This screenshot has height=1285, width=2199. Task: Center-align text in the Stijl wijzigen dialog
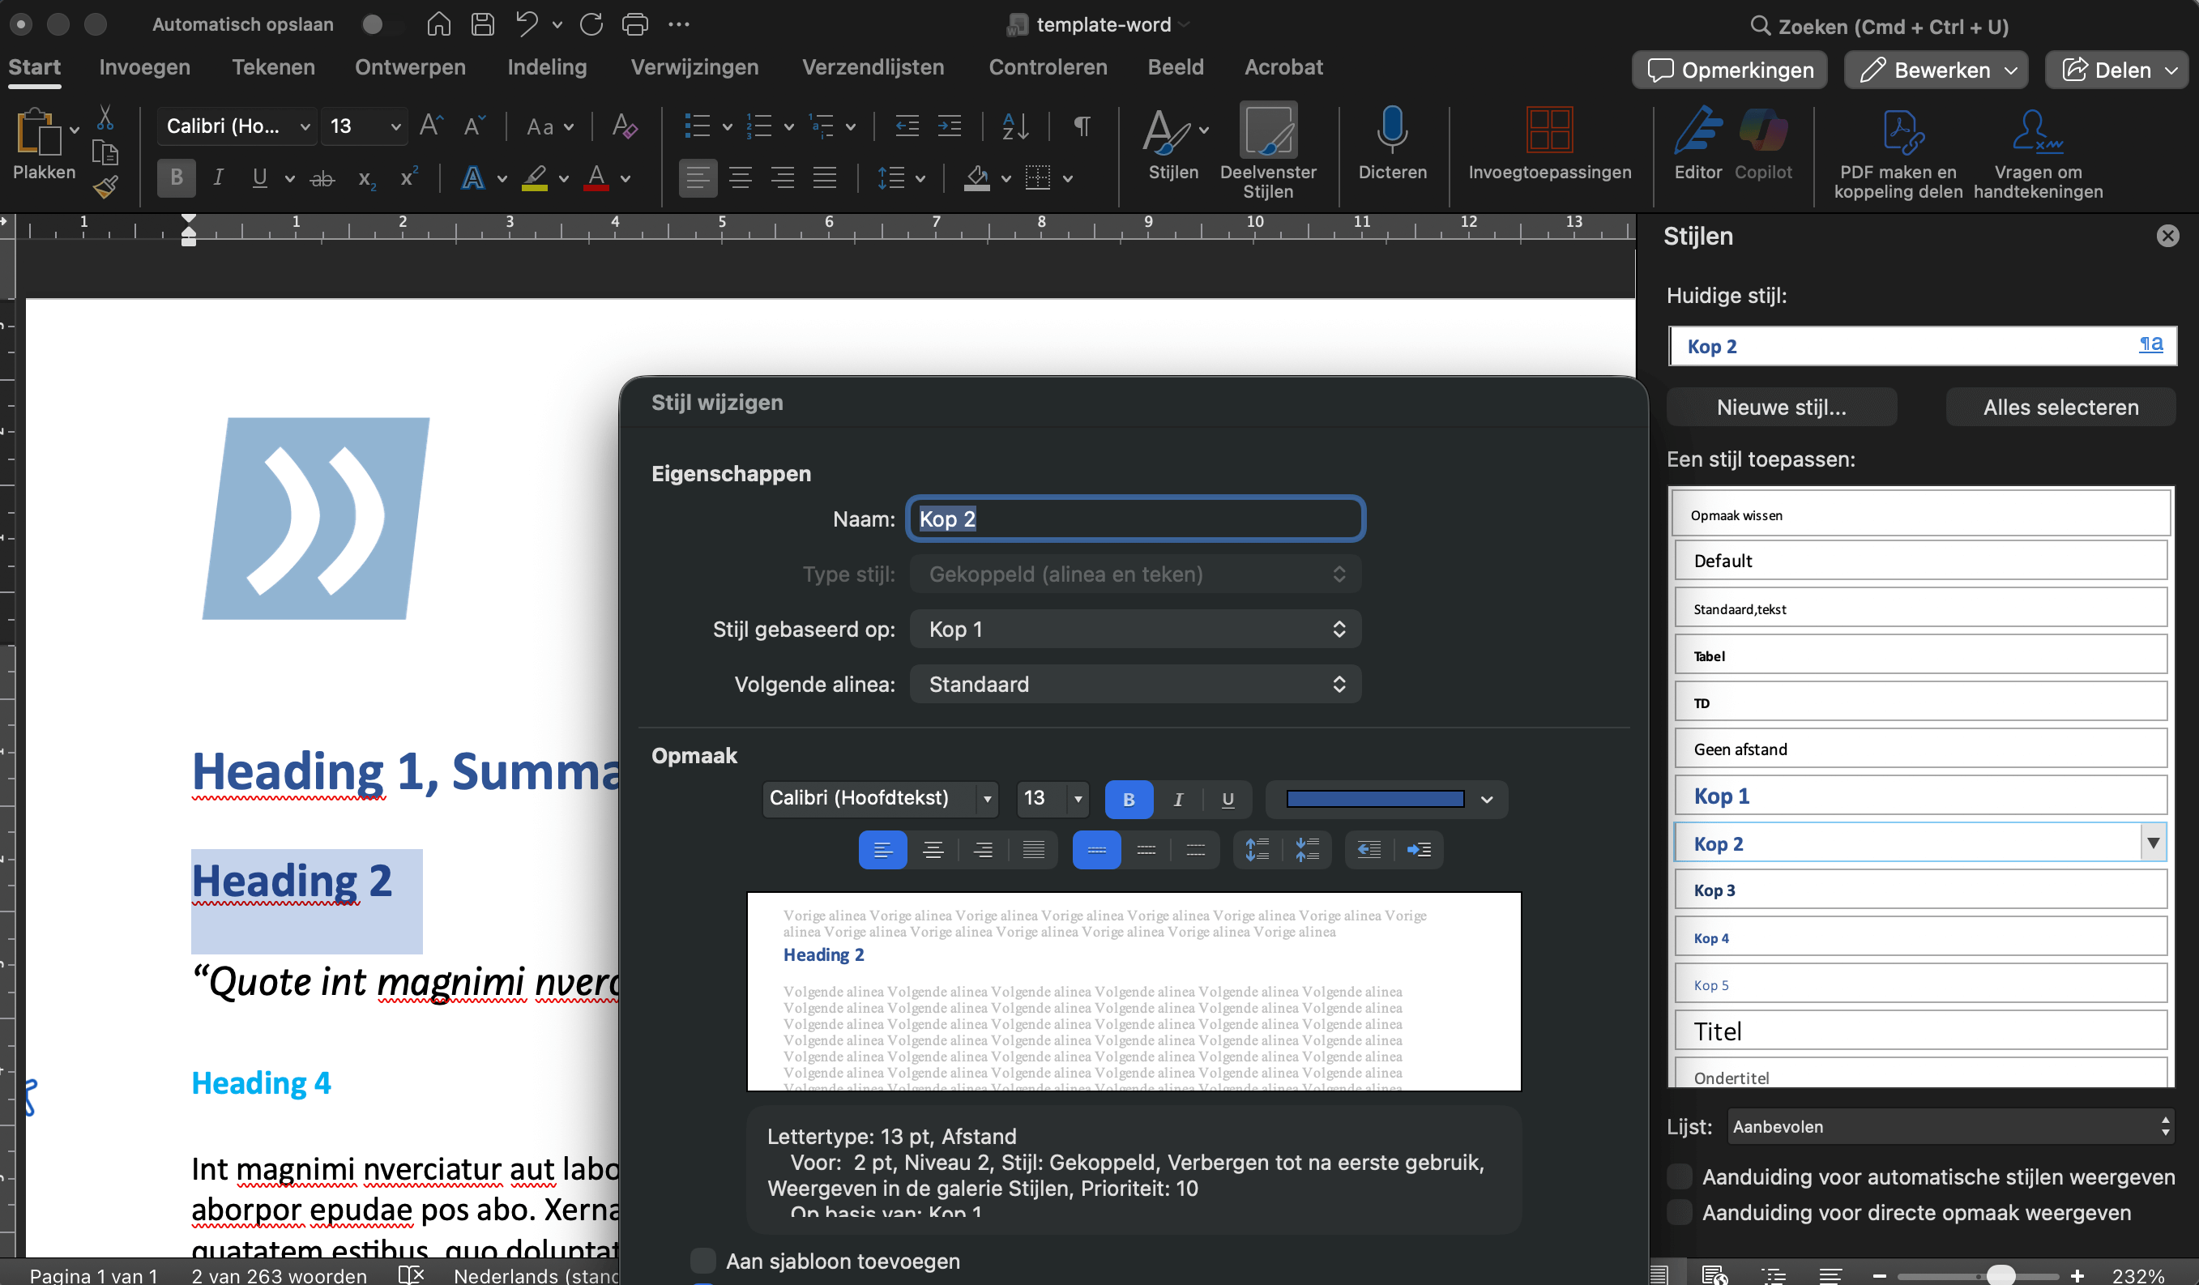[x=932, y=850]
